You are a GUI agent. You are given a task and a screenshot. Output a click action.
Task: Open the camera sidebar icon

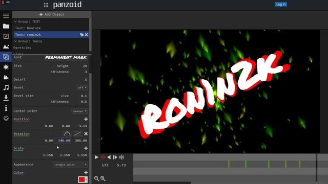click(x=6, y=77)
